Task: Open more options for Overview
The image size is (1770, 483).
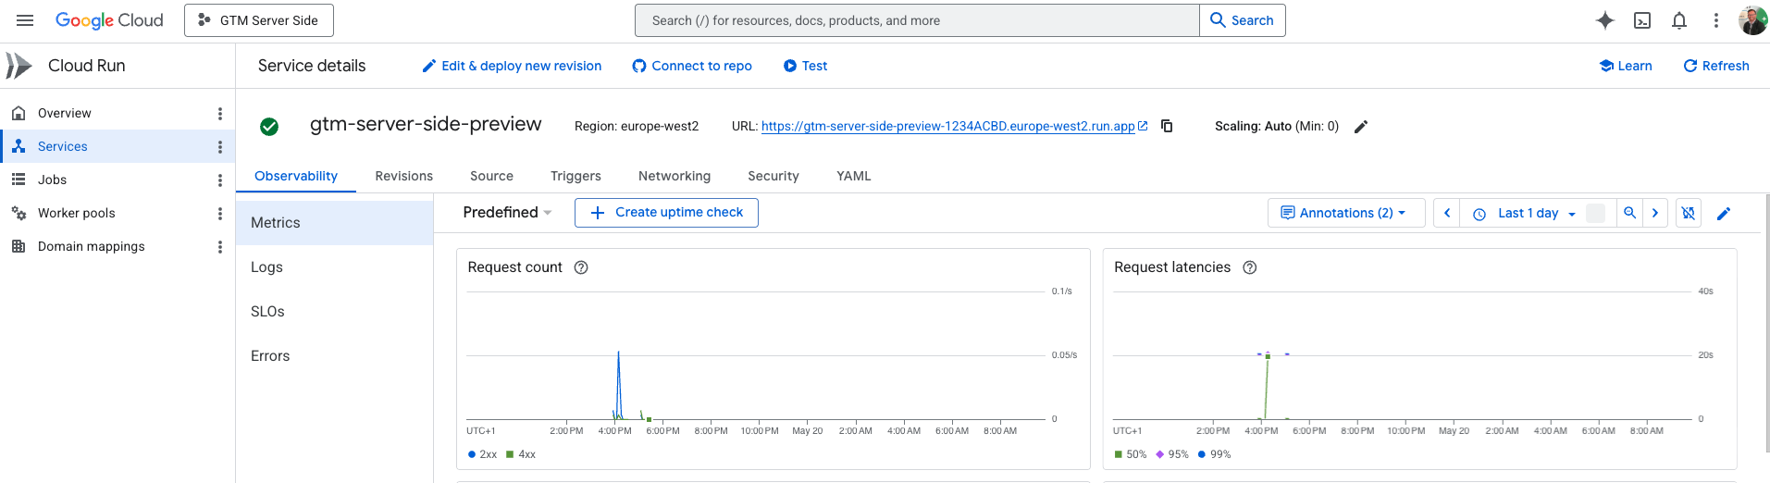Action: [219, 114]
